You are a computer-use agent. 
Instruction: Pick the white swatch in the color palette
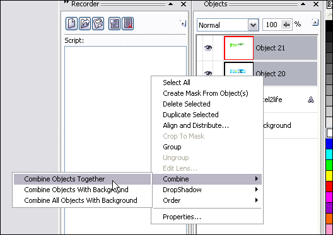point(329,133)
